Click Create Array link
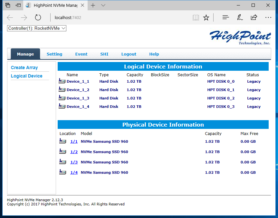This screenshot has height=218, width=278. coord(24,67)
